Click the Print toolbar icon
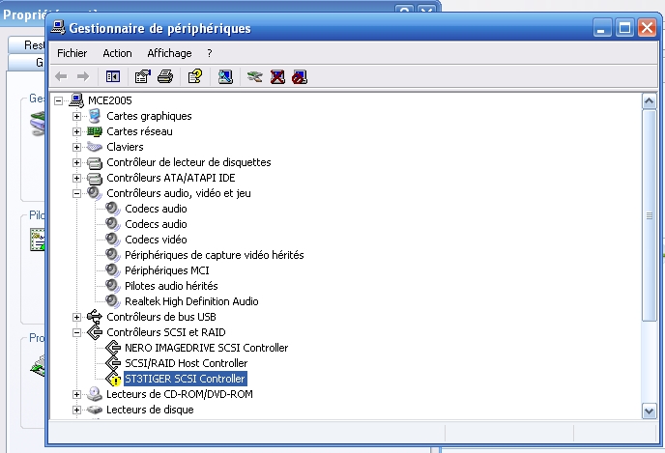This screenshot has height=453, width=665. pos(165,76)
